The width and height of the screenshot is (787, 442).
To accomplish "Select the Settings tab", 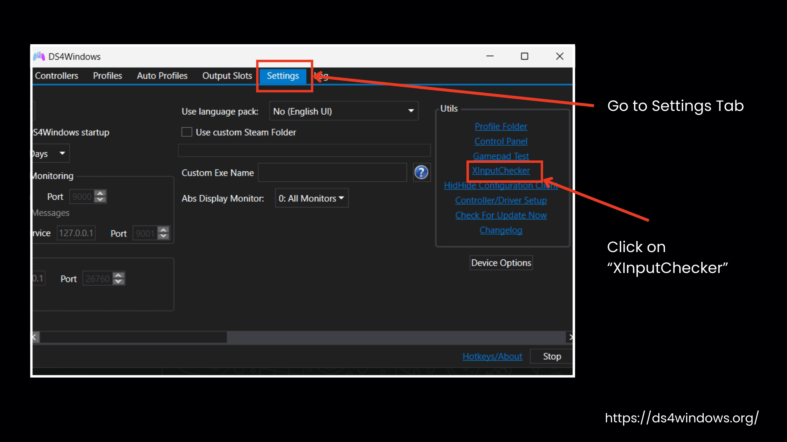I will pyautogui.click(x=283, y=76).
